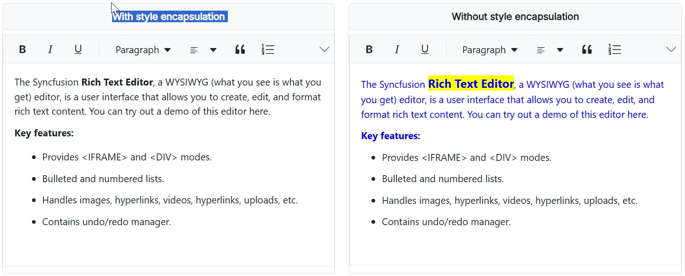Expand left editor toolbar overflow chevron
685x276 pixels.
coord(324,49)
